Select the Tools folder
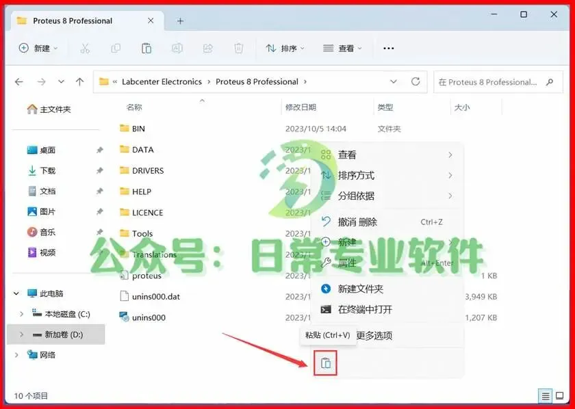 [136, 233]
